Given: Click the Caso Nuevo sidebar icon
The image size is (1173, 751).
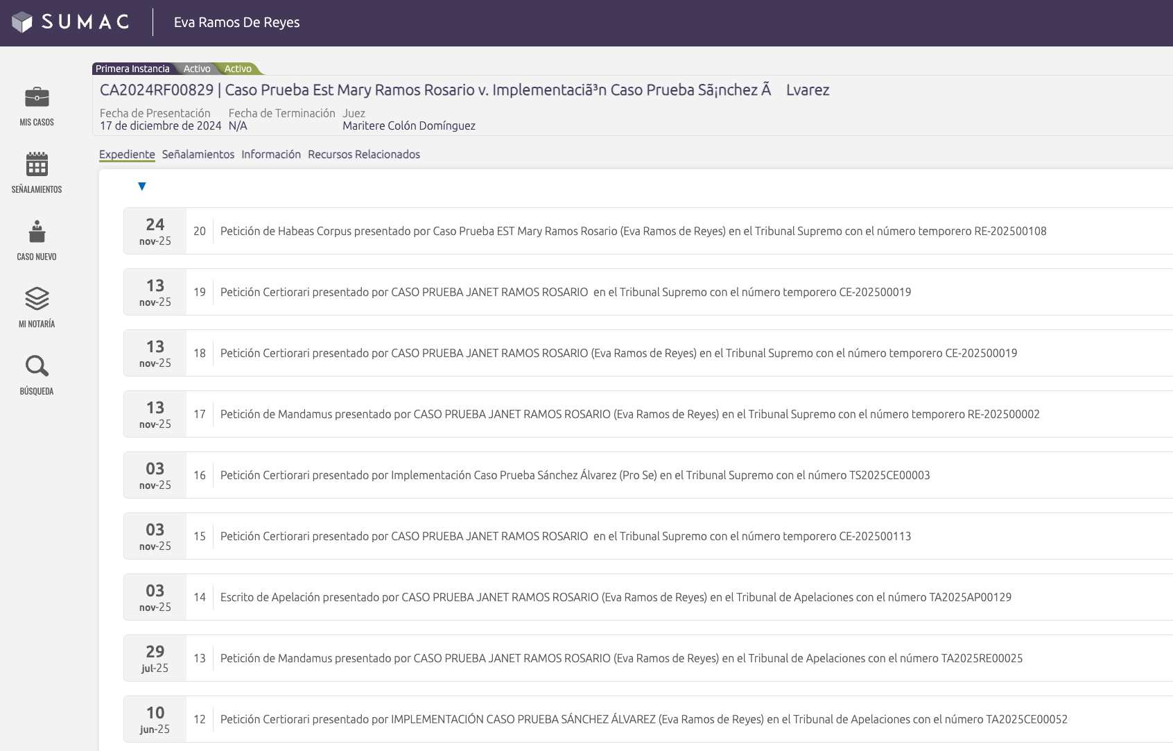Looking at the screenshot, I should coord(37,232).
